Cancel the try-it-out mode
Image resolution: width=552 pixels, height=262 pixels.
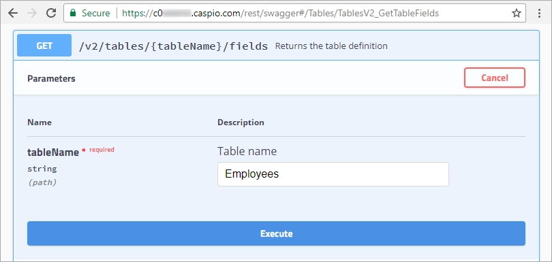click(495, 78)
